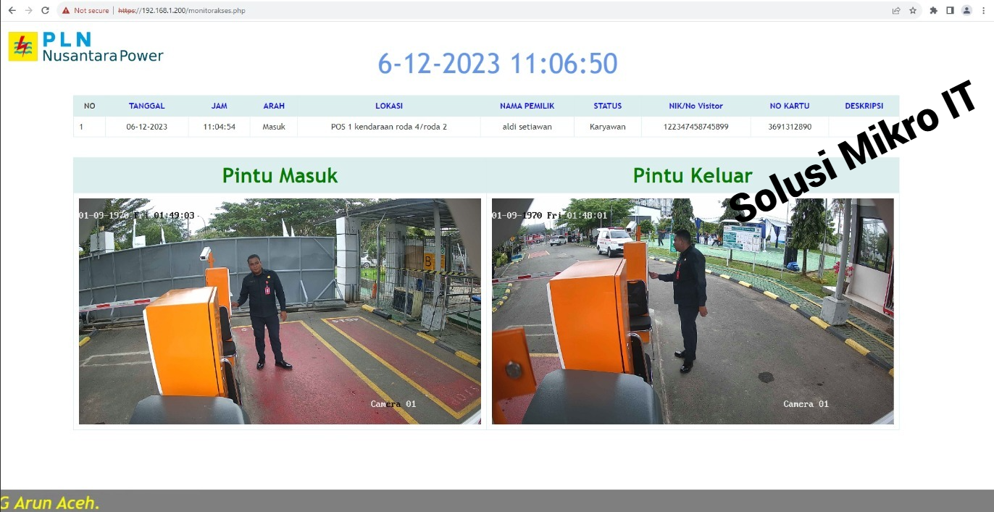Open the Extensions puzzle icon
This screenshot has width=994, height=512.
coord(933,11)
